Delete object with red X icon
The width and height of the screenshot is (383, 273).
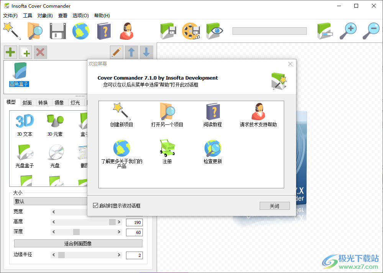(40, 52)
